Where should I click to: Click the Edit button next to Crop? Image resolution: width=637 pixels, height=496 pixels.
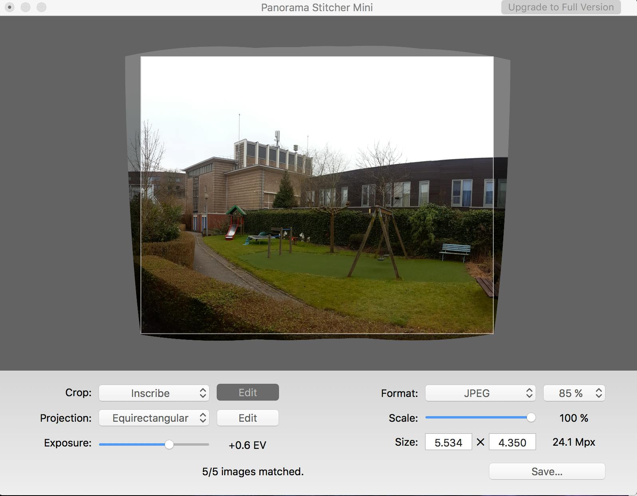[x=247, y=393]
